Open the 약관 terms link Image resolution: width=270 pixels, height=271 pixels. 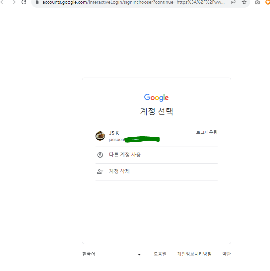(227, 254)
